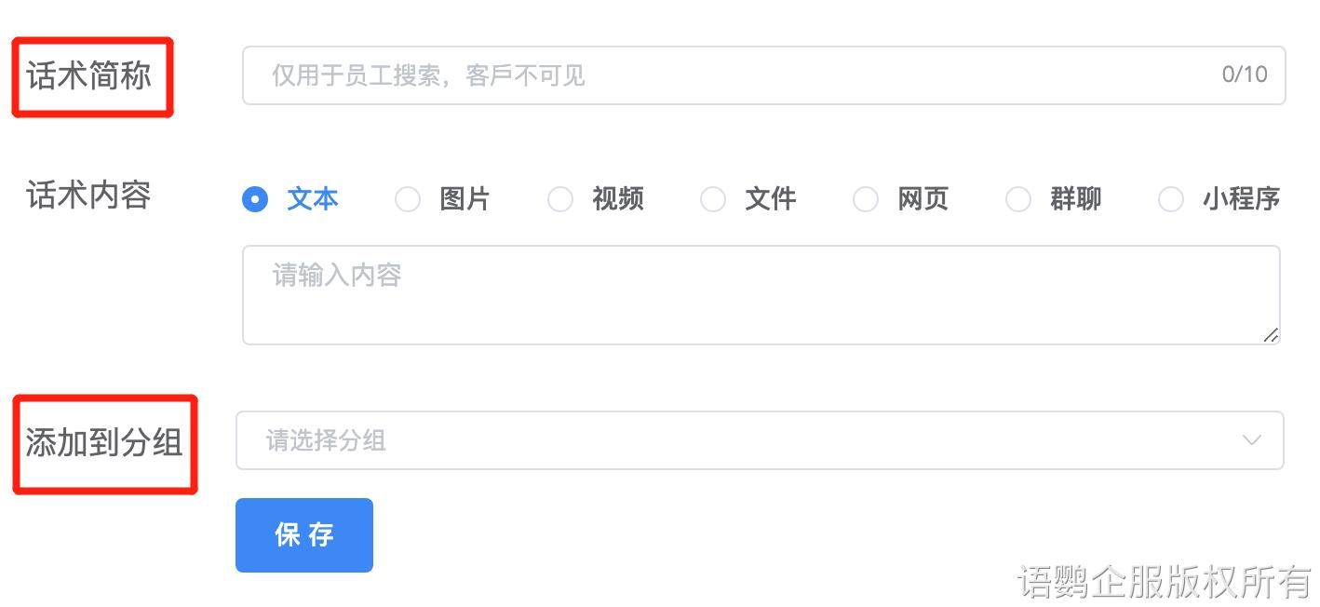The width and height of the screenshot is (1320, 607).
Task: Select the 图片 radio option
Action: 408,199
